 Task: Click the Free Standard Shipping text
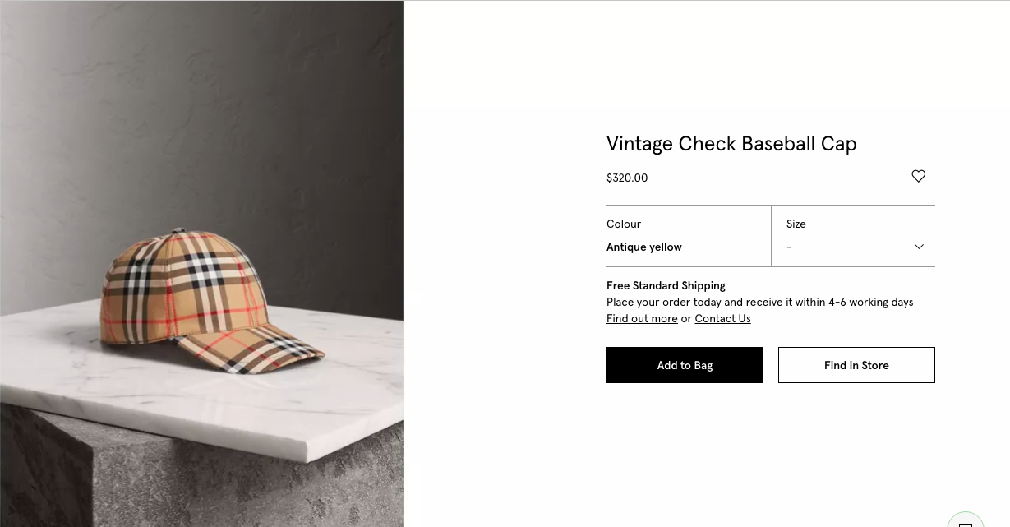[x=666, y=285]
